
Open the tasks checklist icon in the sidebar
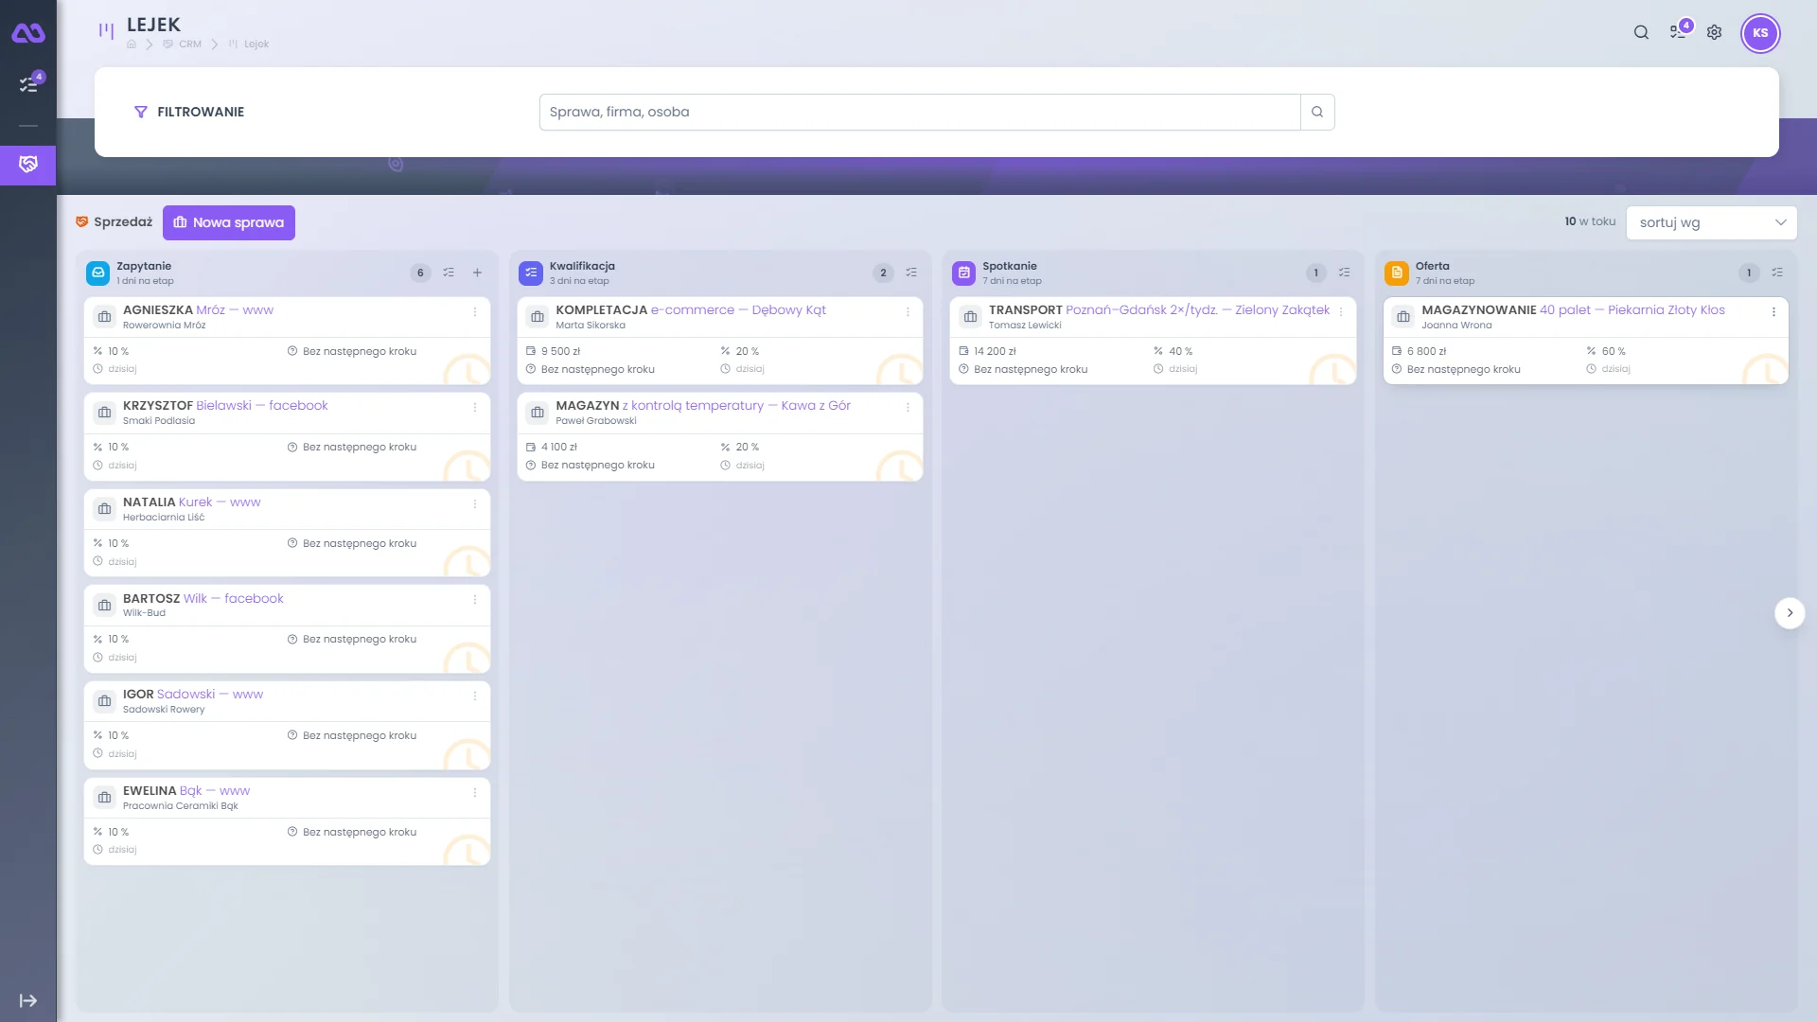[x=28, y=84]
